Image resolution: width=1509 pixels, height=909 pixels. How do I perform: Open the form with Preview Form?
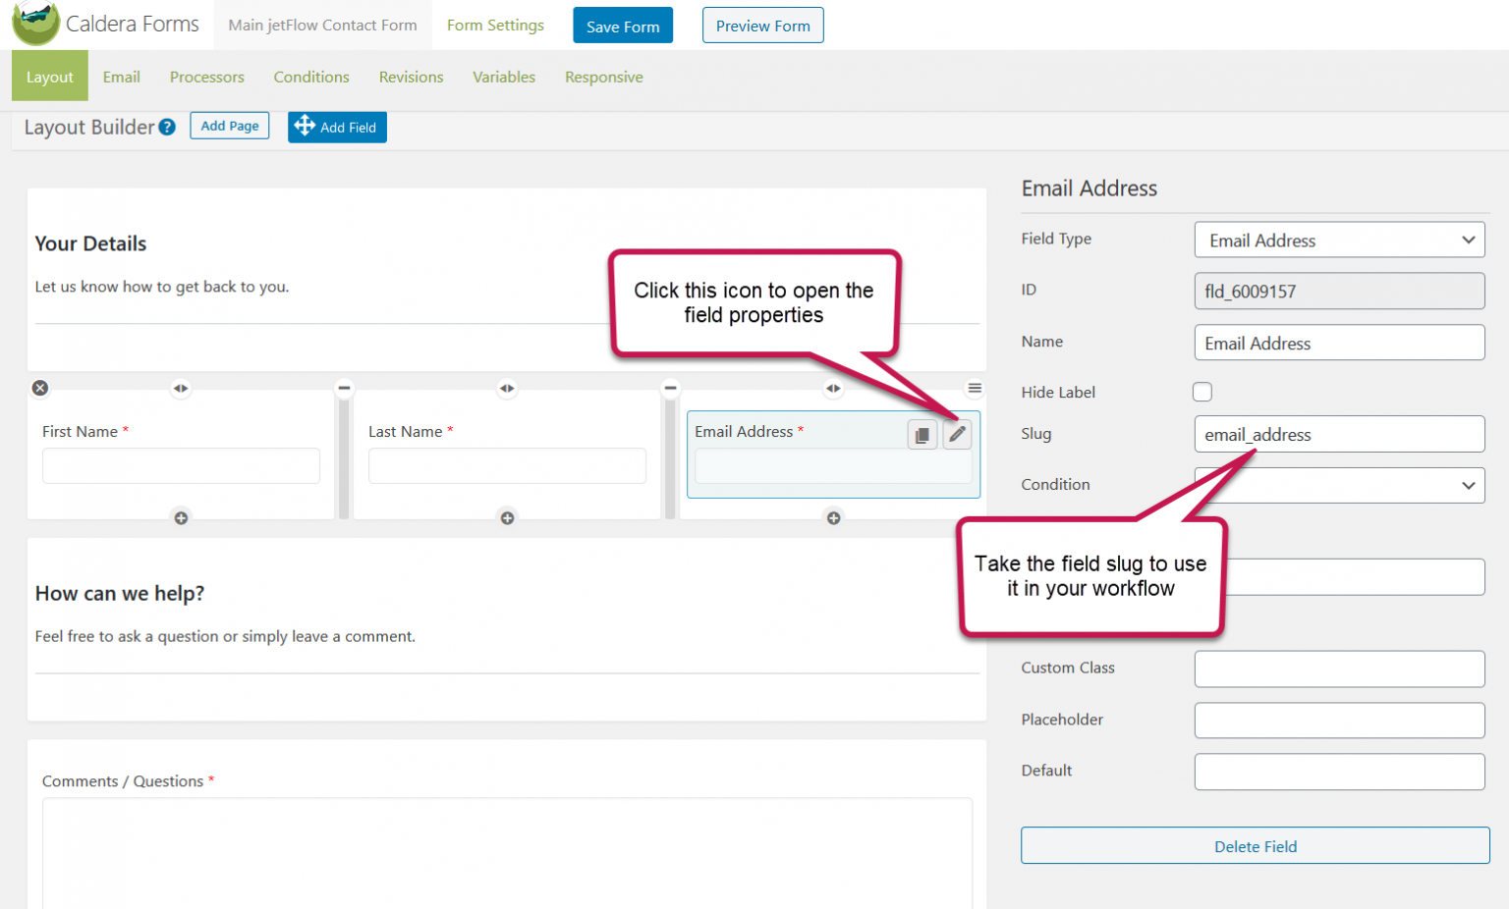point(763,25)
